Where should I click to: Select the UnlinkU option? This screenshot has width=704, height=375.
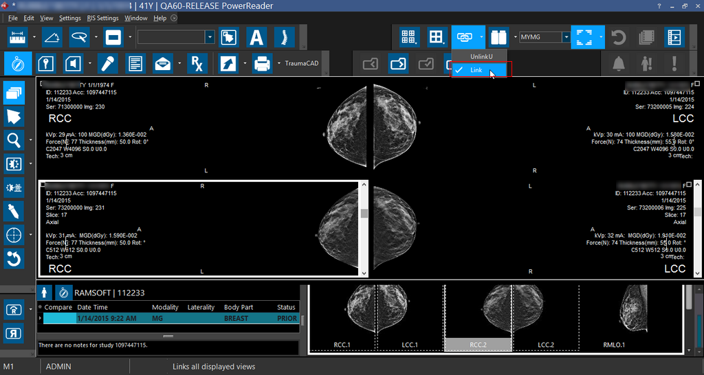coord(481,56)
